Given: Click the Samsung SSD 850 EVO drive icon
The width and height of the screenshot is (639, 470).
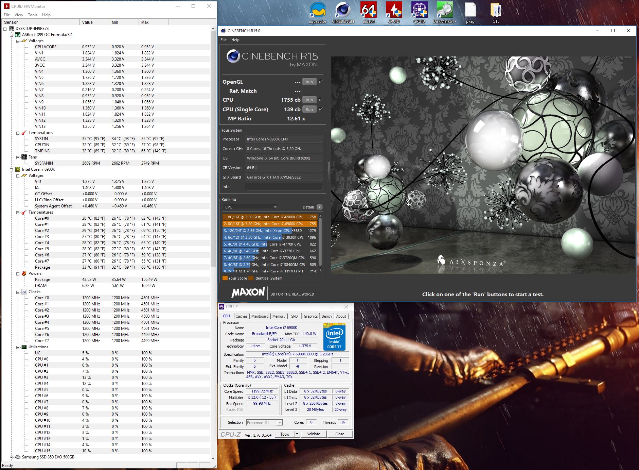Looking at the screenshot, I should 18,457.
